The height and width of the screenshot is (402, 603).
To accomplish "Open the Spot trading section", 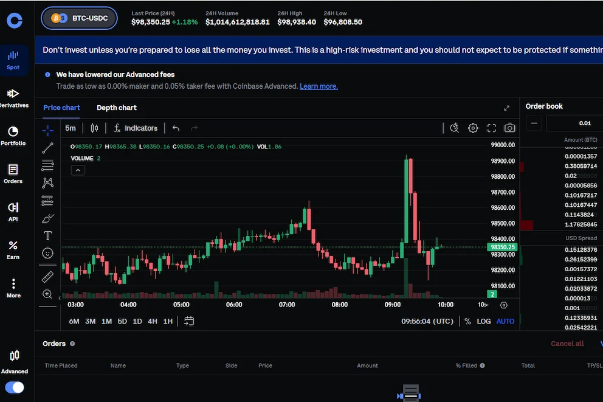I will [x=13, y=60].
